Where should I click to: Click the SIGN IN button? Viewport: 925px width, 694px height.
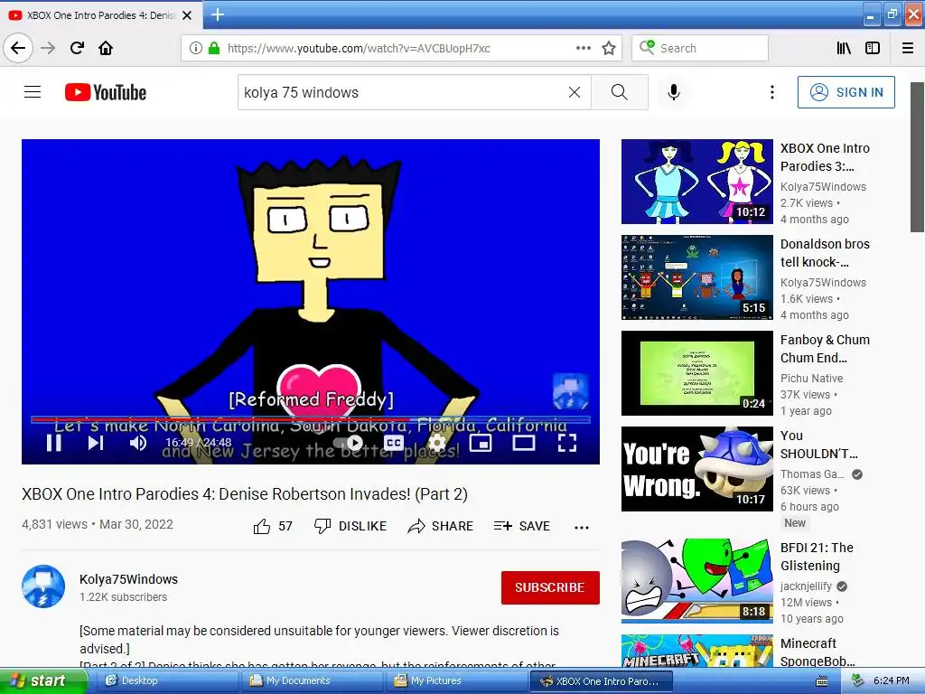click(x=846, y=92)
